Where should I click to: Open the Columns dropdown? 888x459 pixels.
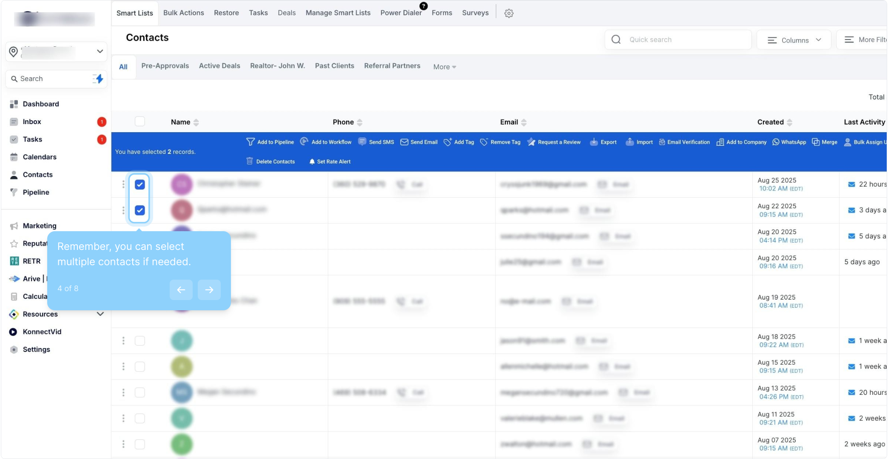[x=794, y=40]
